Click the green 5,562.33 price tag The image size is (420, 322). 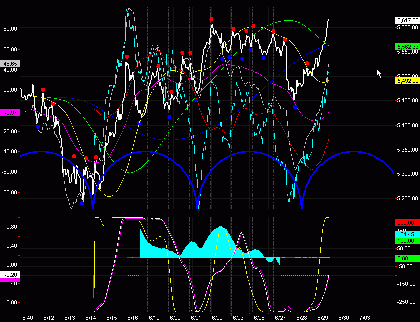click(x=407, y=47)
